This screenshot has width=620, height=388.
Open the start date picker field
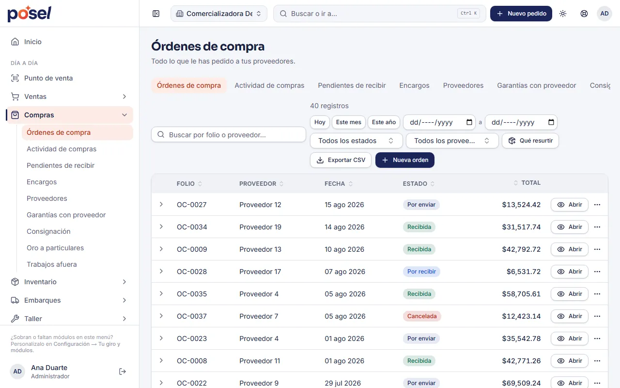coord(440,122)
